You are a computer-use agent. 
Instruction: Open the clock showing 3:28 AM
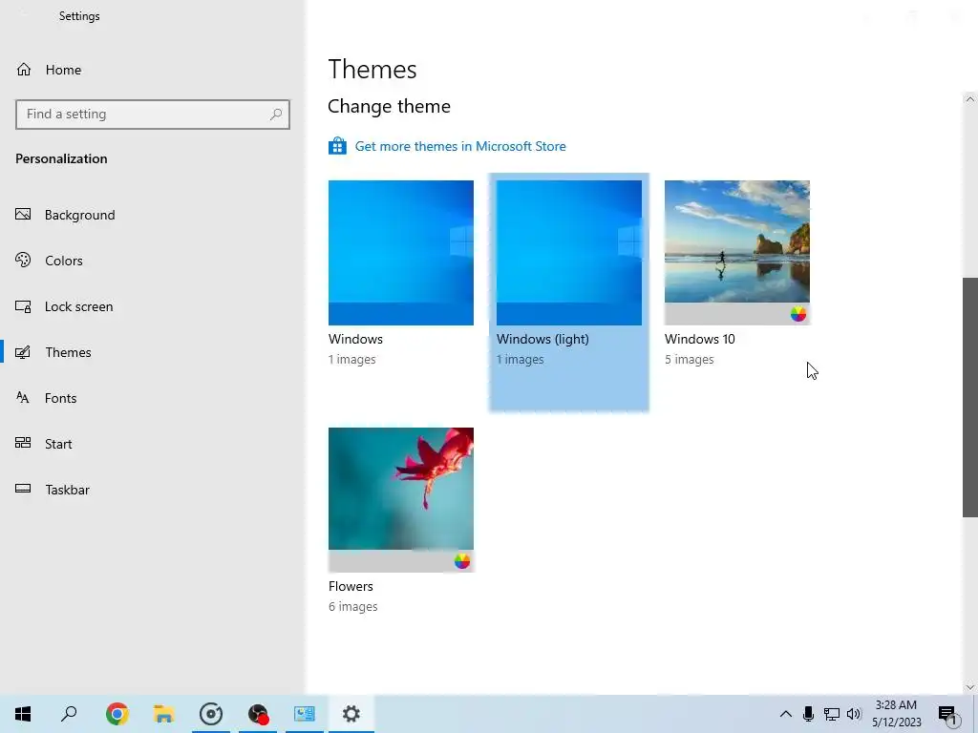(896, 714)
